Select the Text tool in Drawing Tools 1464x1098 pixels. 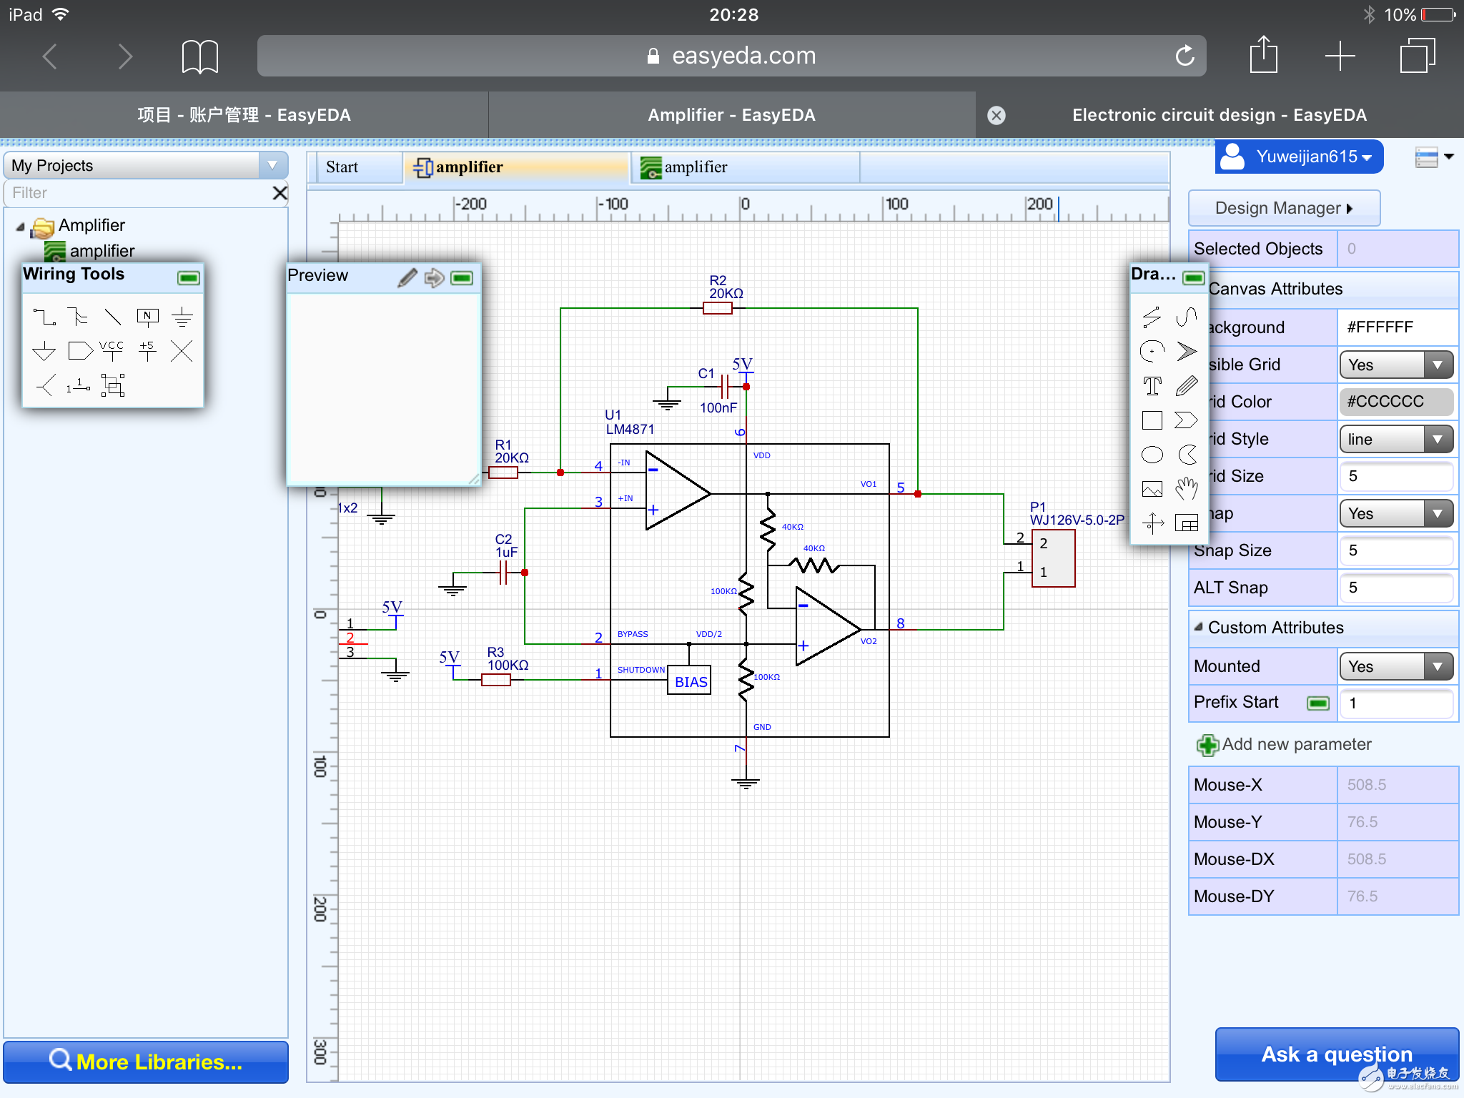pos(1152,386)
